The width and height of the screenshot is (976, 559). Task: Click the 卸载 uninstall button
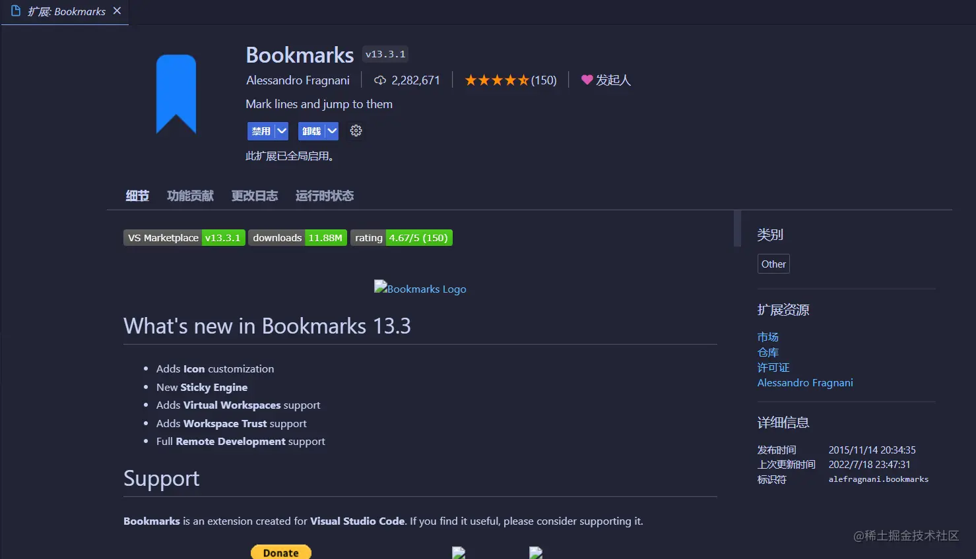311,131
